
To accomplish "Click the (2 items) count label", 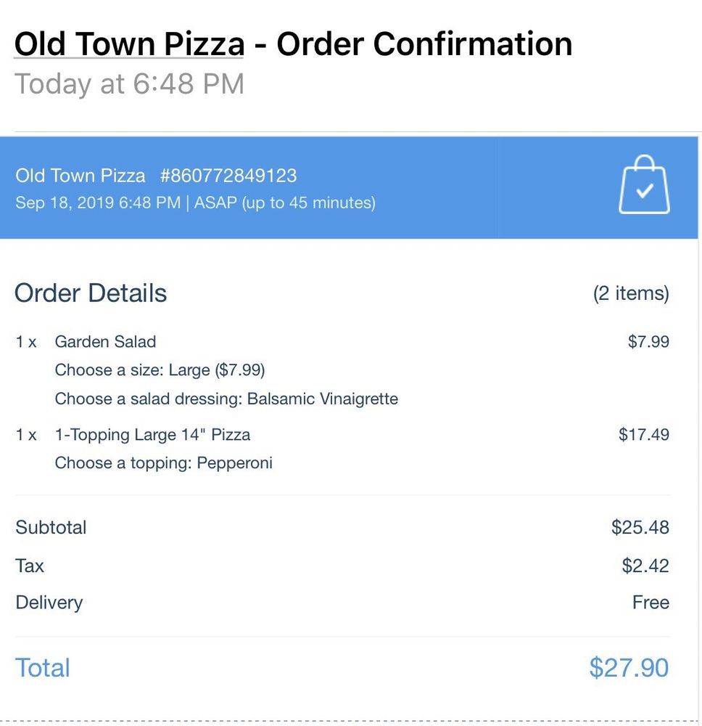I will click(x=631, y=293).
